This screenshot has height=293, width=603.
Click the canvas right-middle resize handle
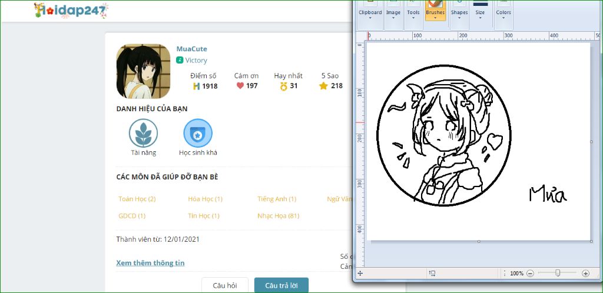click(591, 142)
